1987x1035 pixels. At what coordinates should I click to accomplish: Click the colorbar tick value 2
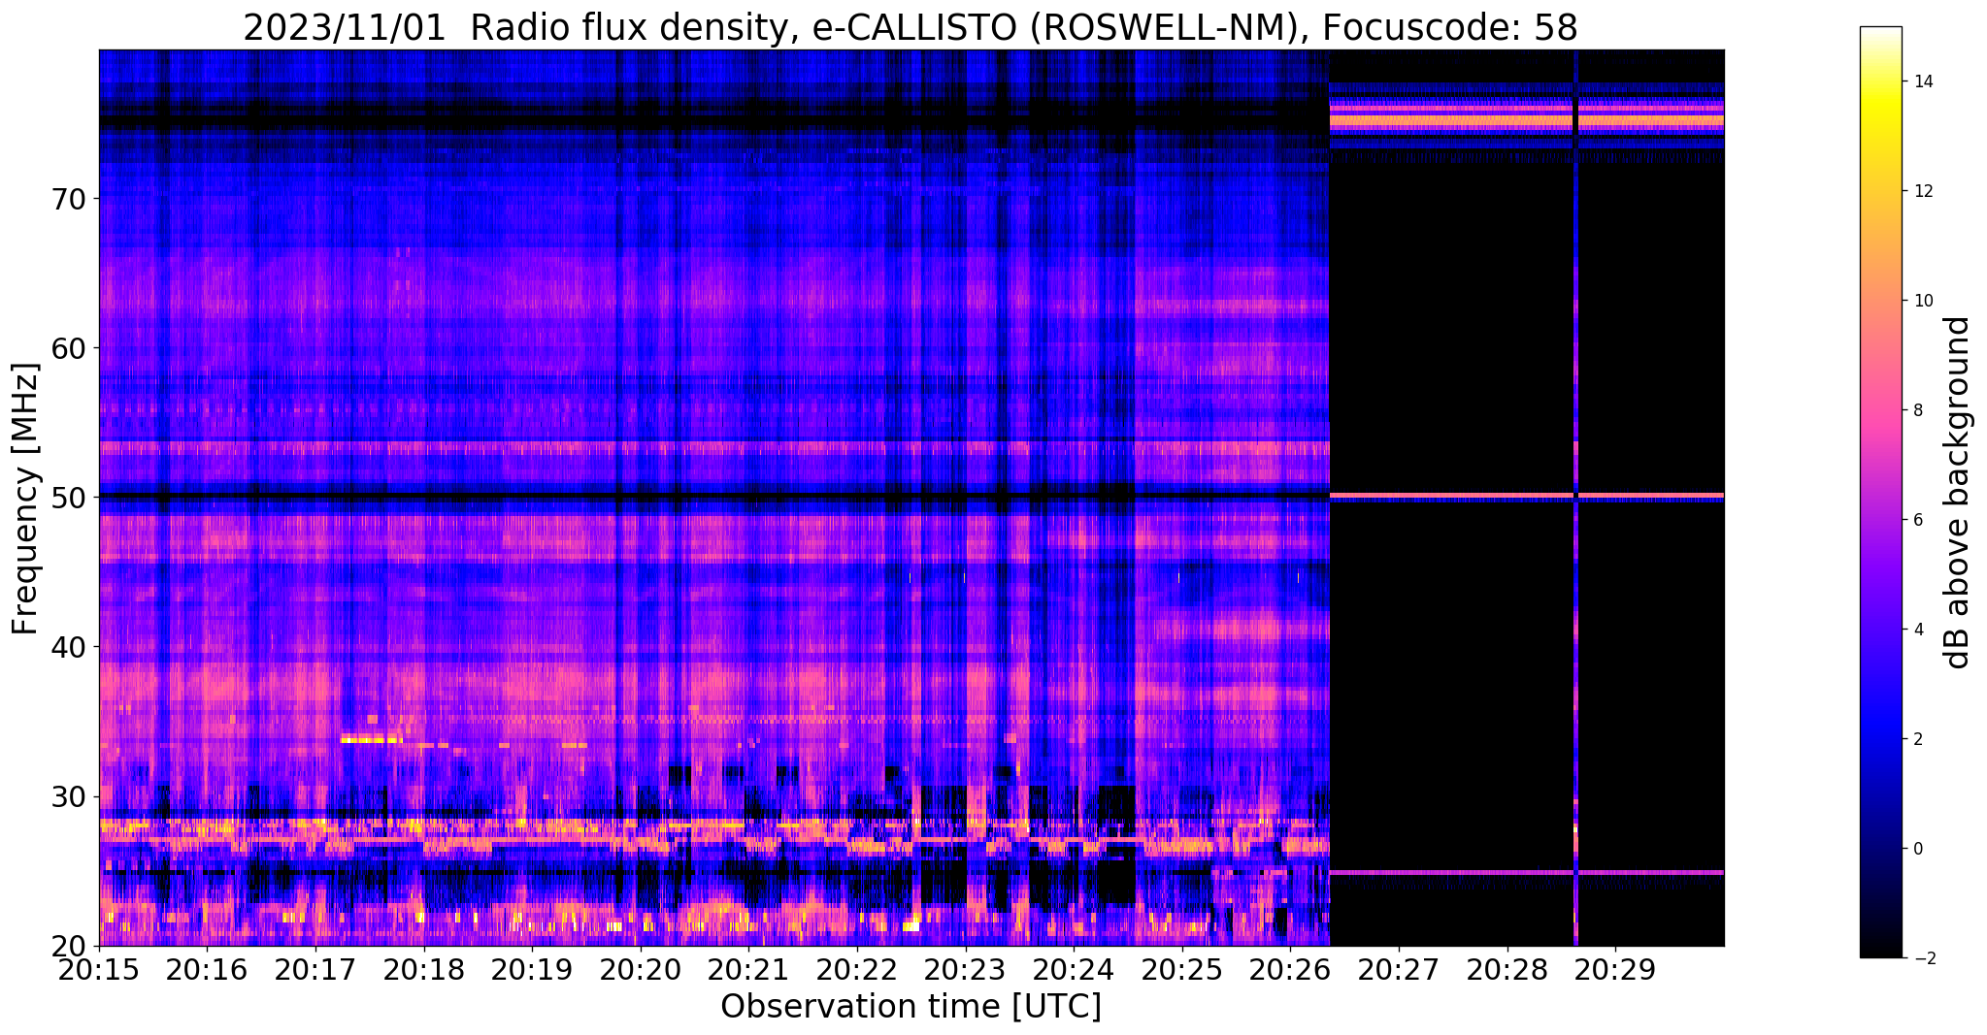click(1918, 739)
